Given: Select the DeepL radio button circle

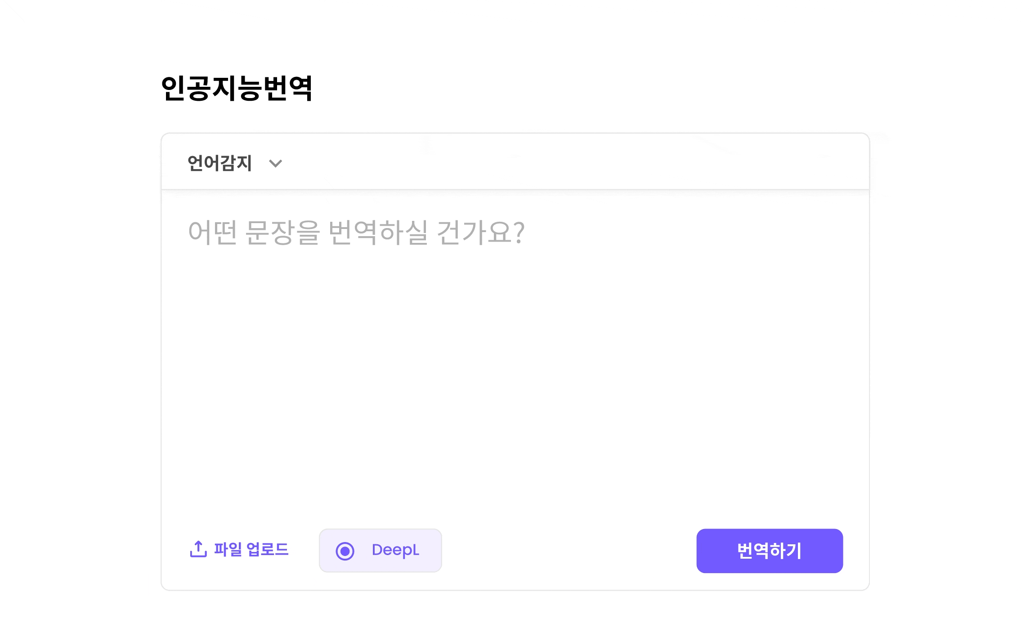Looking at the screenshot, I should pos(345,551).
